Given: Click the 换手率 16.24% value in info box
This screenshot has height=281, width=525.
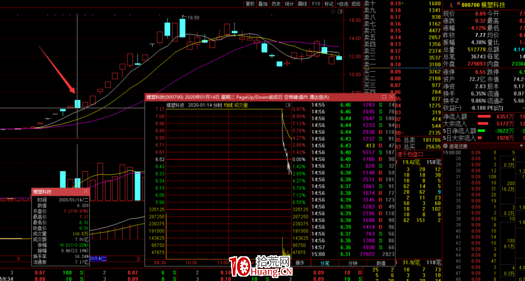Looking at the screenshot, I should 82,257.
